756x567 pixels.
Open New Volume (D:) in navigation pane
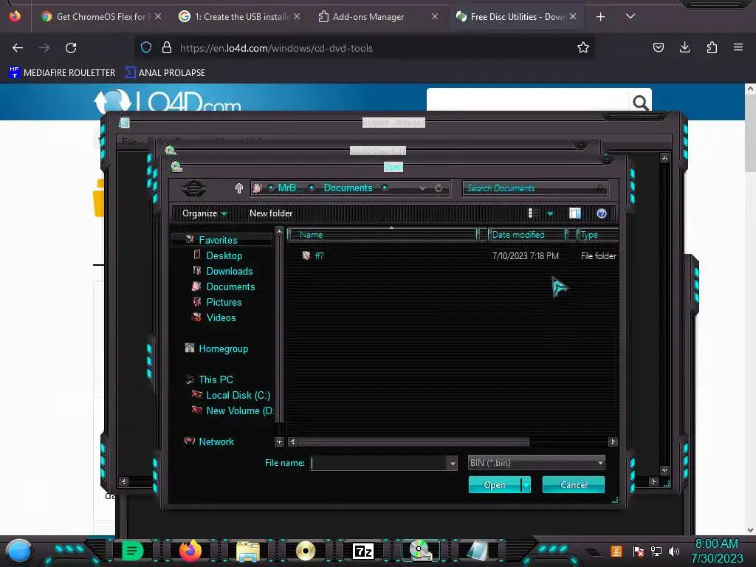[x=240, y=410]
